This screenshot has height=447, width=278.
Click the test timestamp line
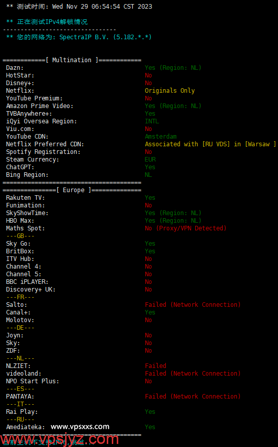tap(79, 7)
